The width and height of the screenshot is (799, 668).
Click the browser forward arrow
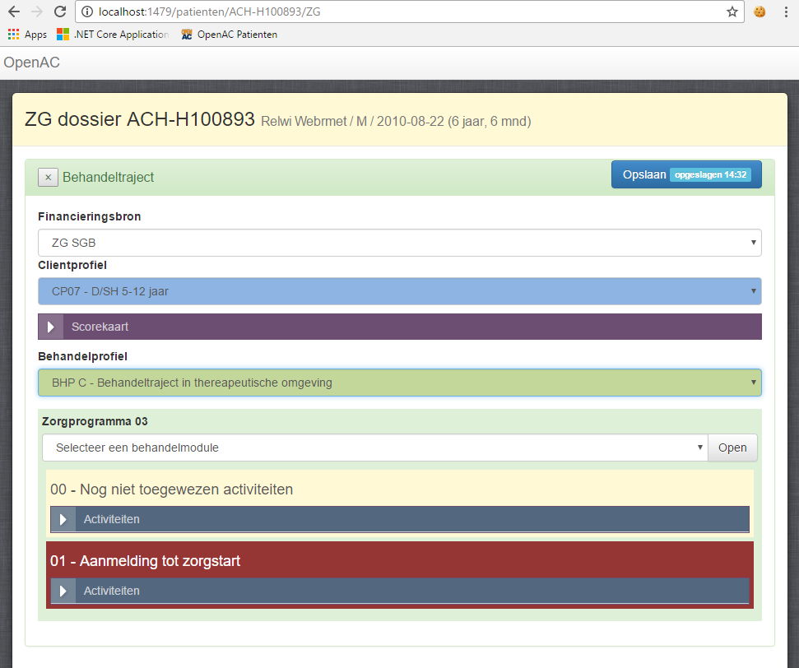36,12
